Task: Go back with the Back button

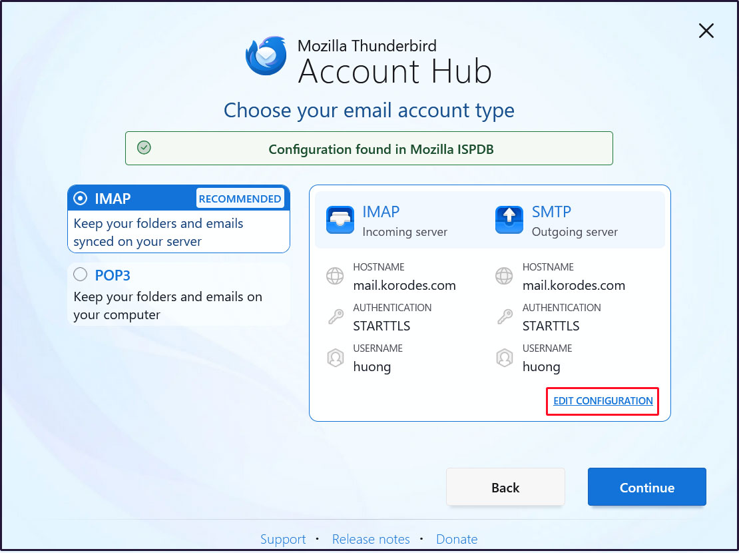Action: pyautogui.click(x=505, y=487)
